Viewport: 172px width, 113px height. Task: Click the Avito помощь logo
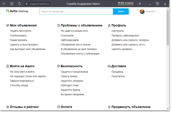17,11
